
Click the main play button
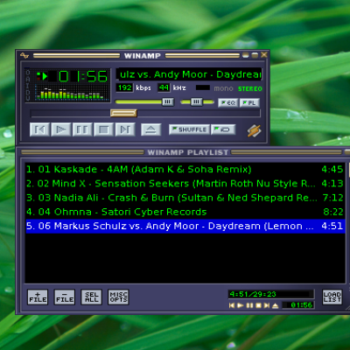coord(61,129)
